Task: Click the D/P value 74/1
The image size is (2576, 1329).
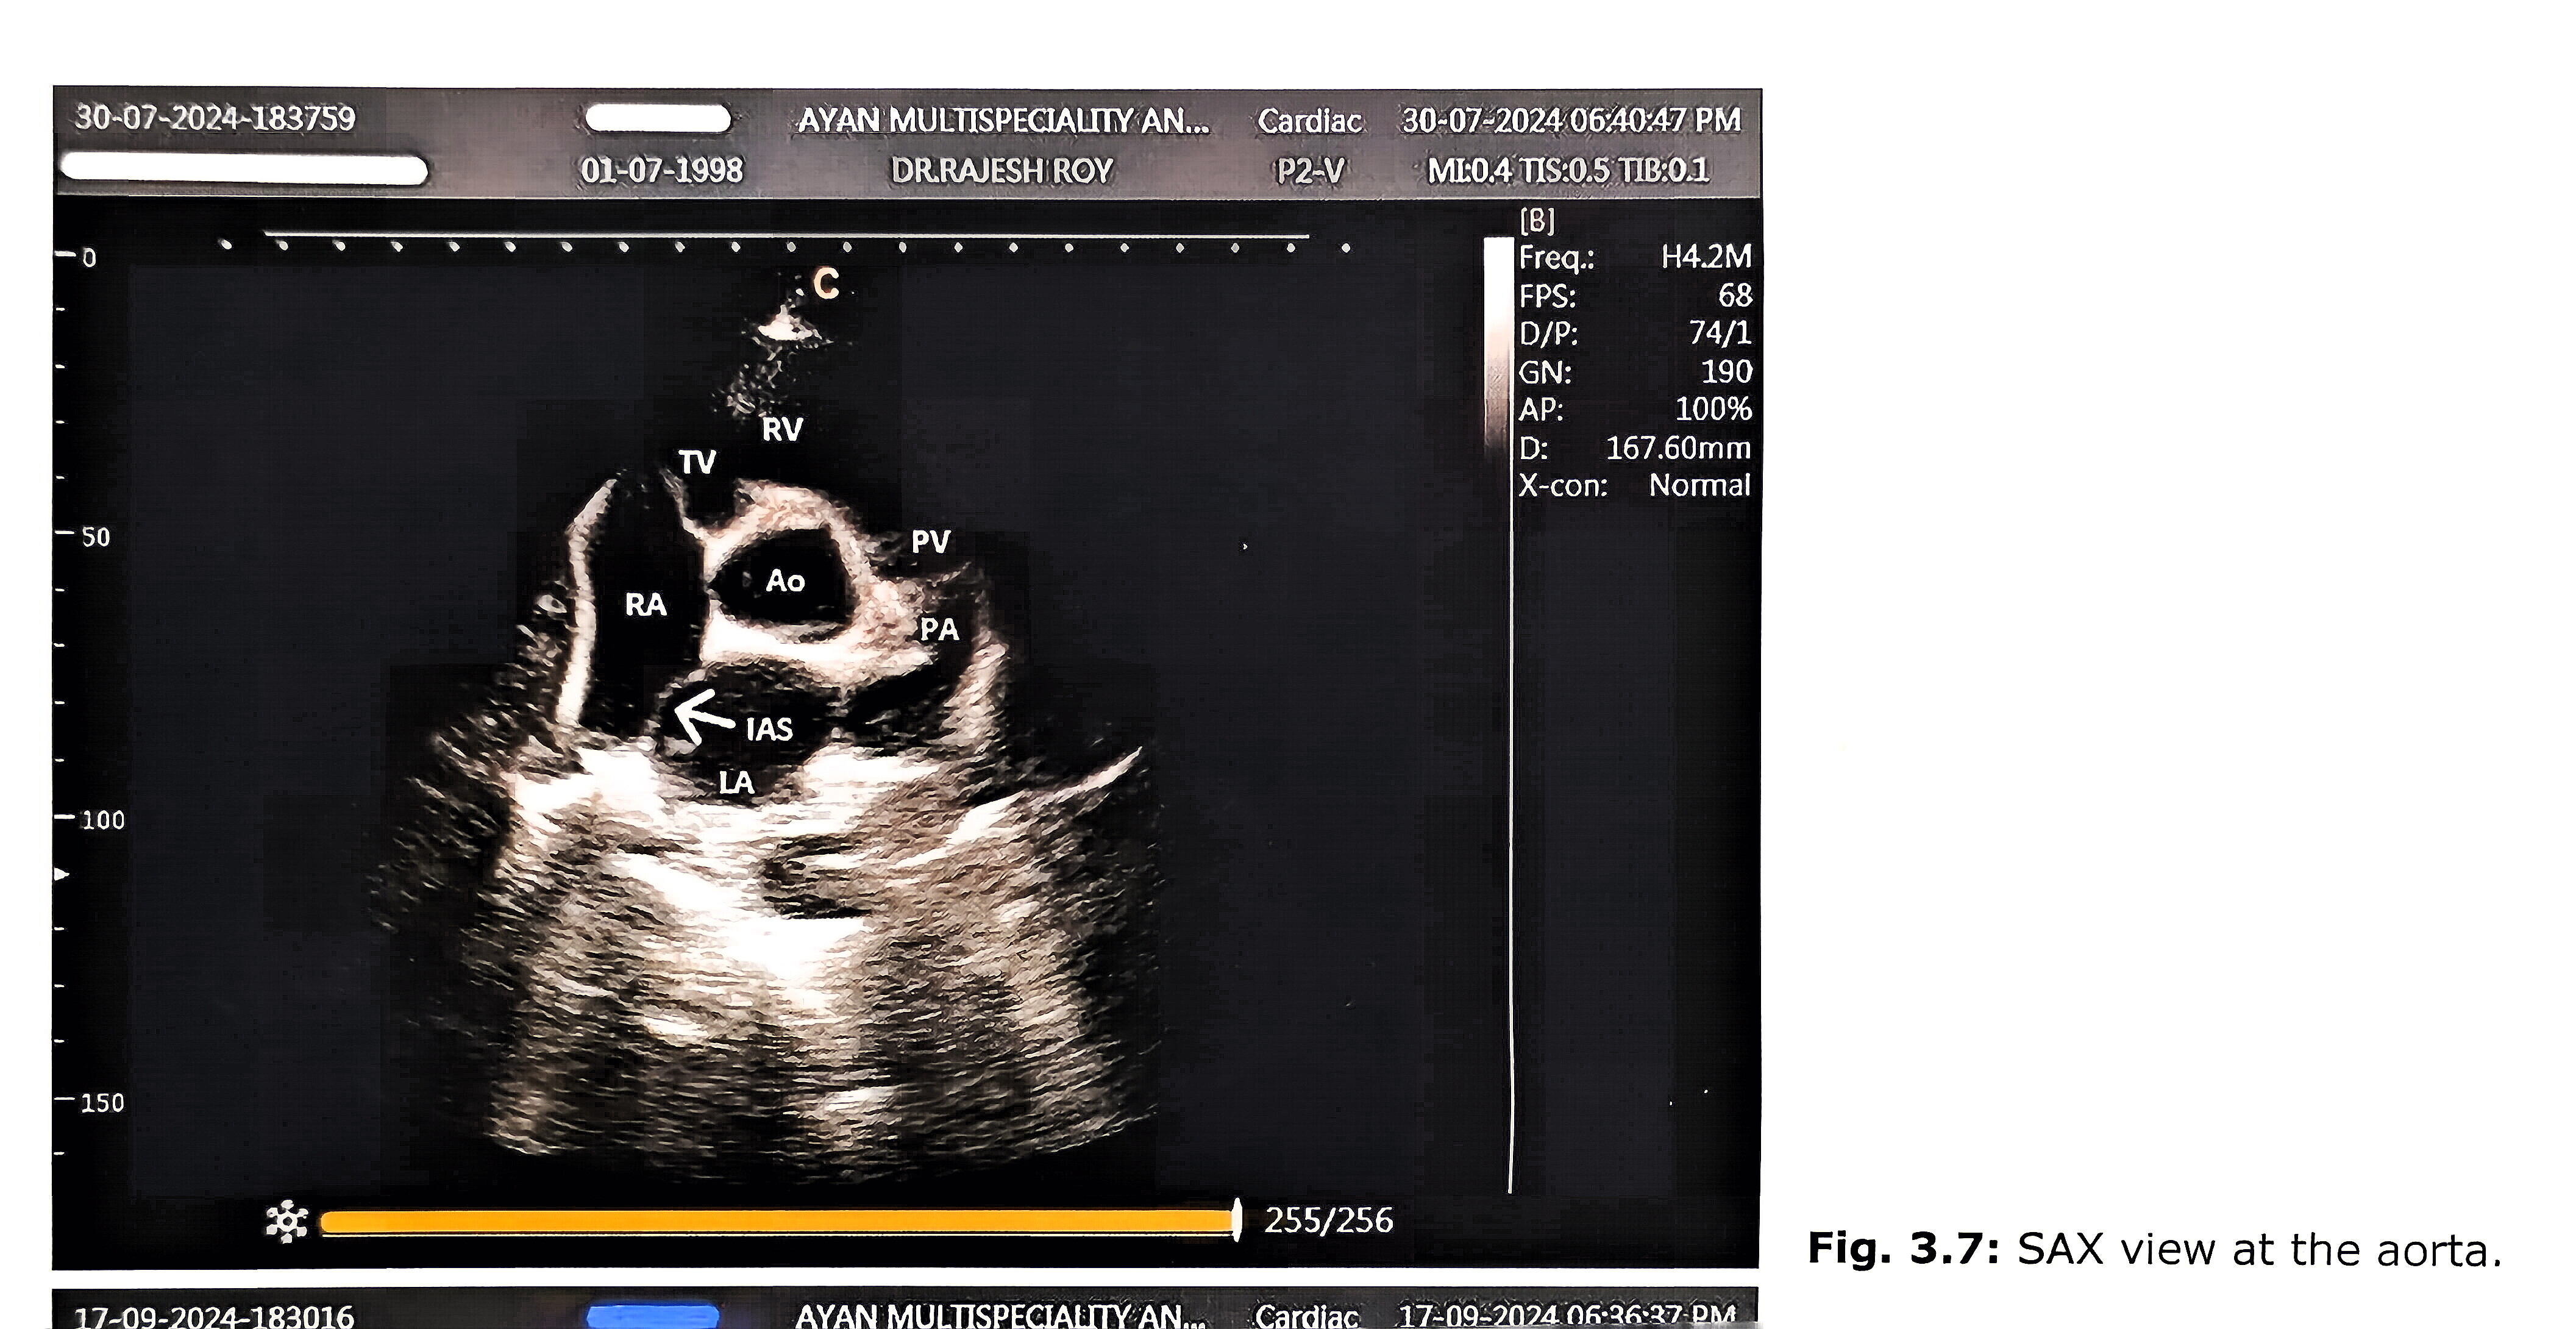Action: [1720, 333]
